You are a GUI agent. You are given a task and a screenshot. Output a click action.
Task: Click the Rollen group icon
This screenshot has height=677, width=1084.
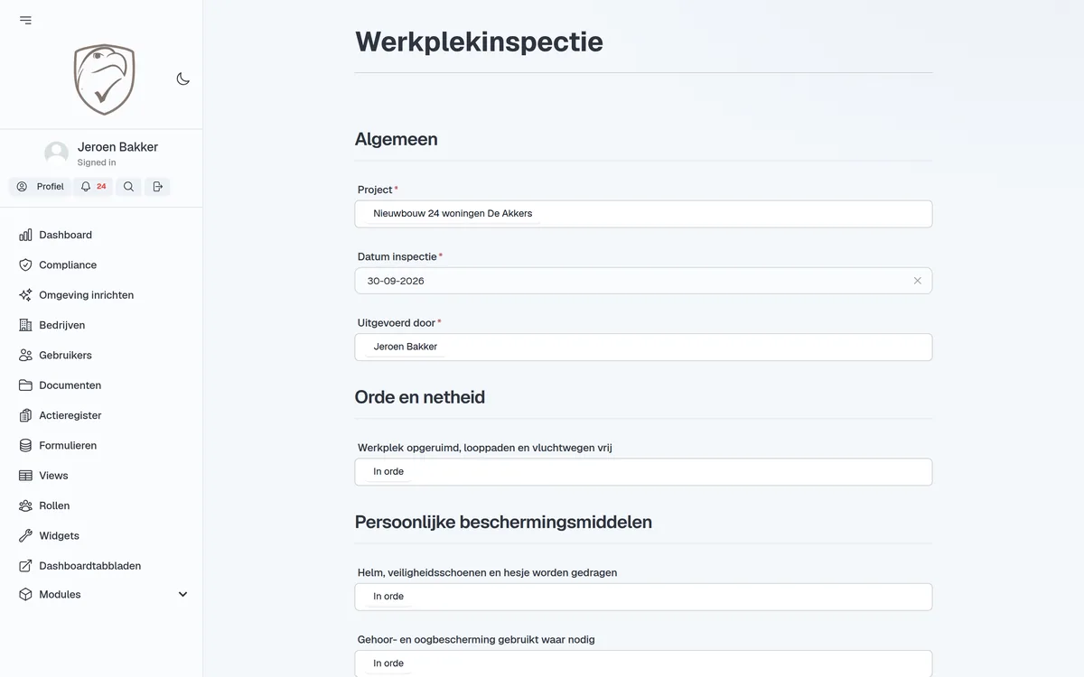(25, 505)
